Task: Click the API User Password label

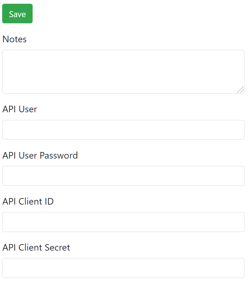Action: pyautogui.click(x=40, y=155)
